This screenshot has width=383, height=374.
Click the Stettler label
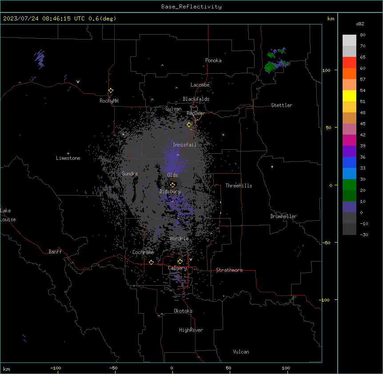282,105
